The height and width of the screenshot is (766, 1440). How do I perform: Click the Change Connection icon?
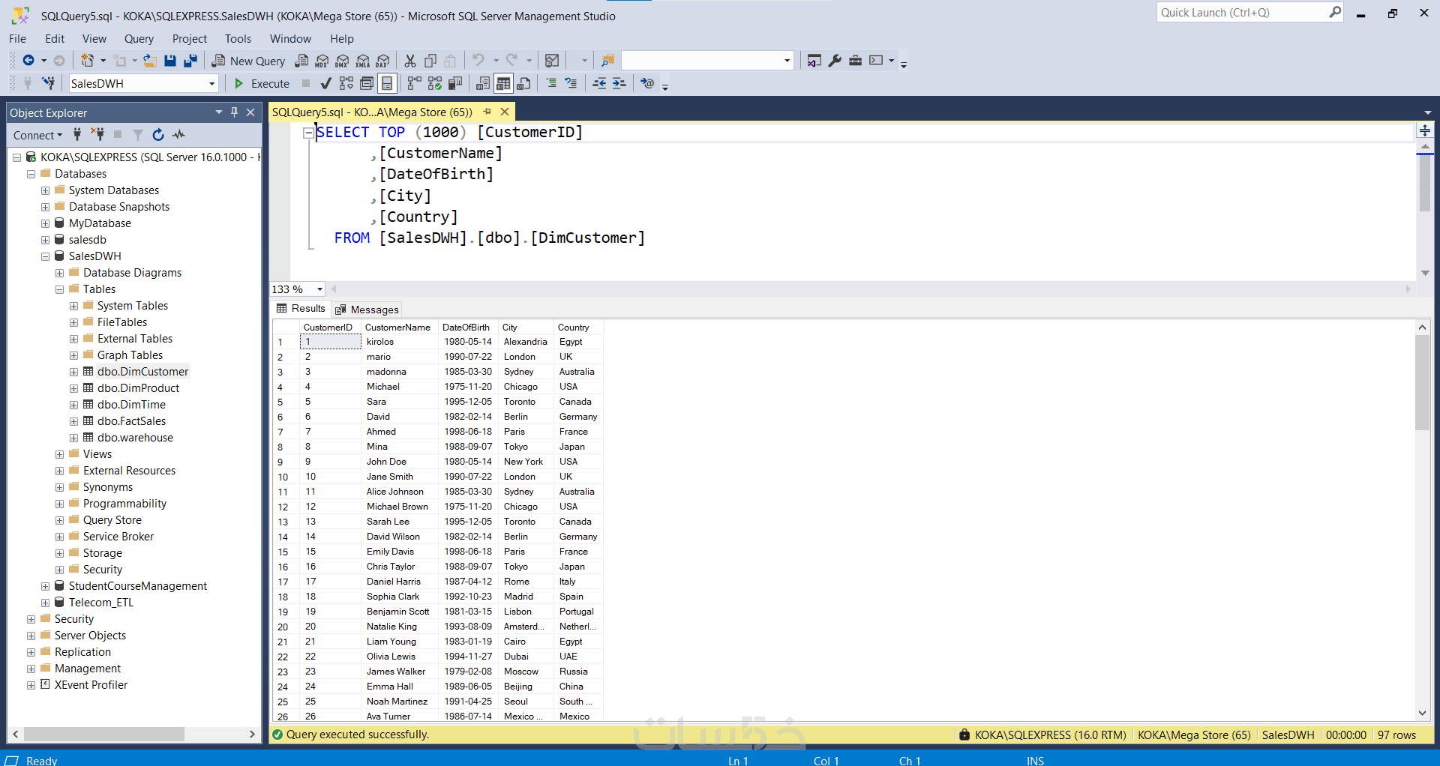tap(49, 83)
